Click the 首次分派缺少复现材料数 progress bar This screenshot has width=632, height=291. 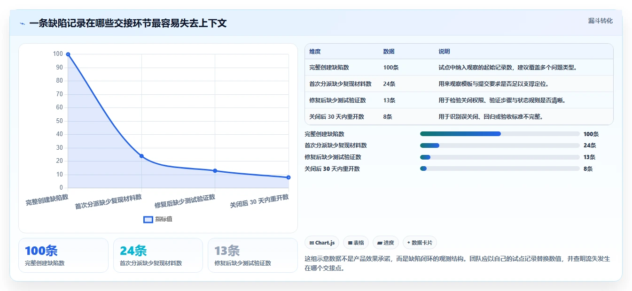tap(500, 145)
